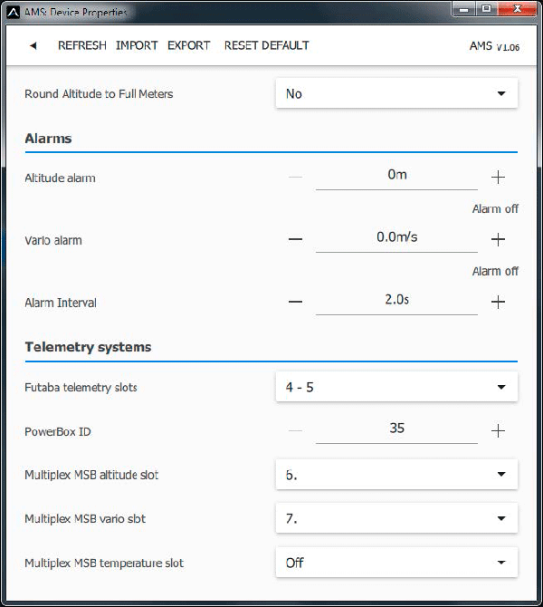This screenshot has width=543, height=607.
Task: Decrease Altitude alarm with minus icon
Action: click(295, 178)
